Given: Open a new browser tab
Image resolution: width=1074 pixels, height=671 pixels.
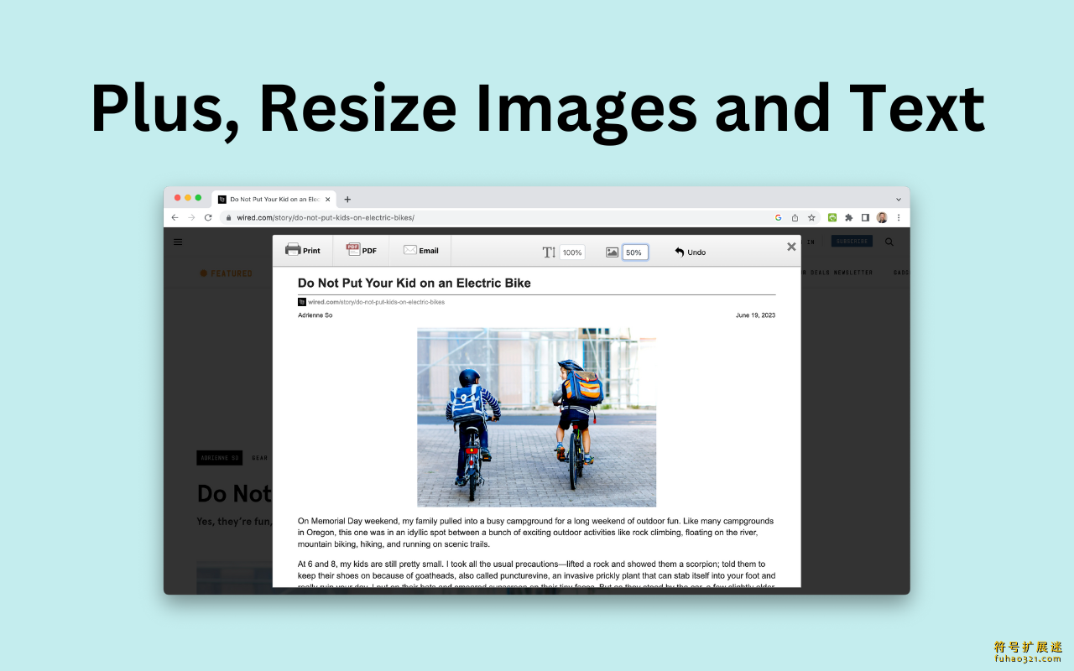Looking at the screenshot, I should pos(347,200).
